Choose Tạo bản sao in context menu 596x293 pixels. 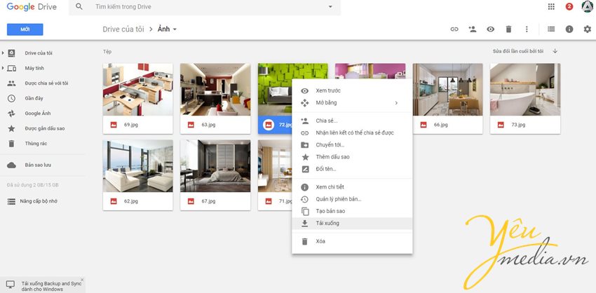(352, 211)
